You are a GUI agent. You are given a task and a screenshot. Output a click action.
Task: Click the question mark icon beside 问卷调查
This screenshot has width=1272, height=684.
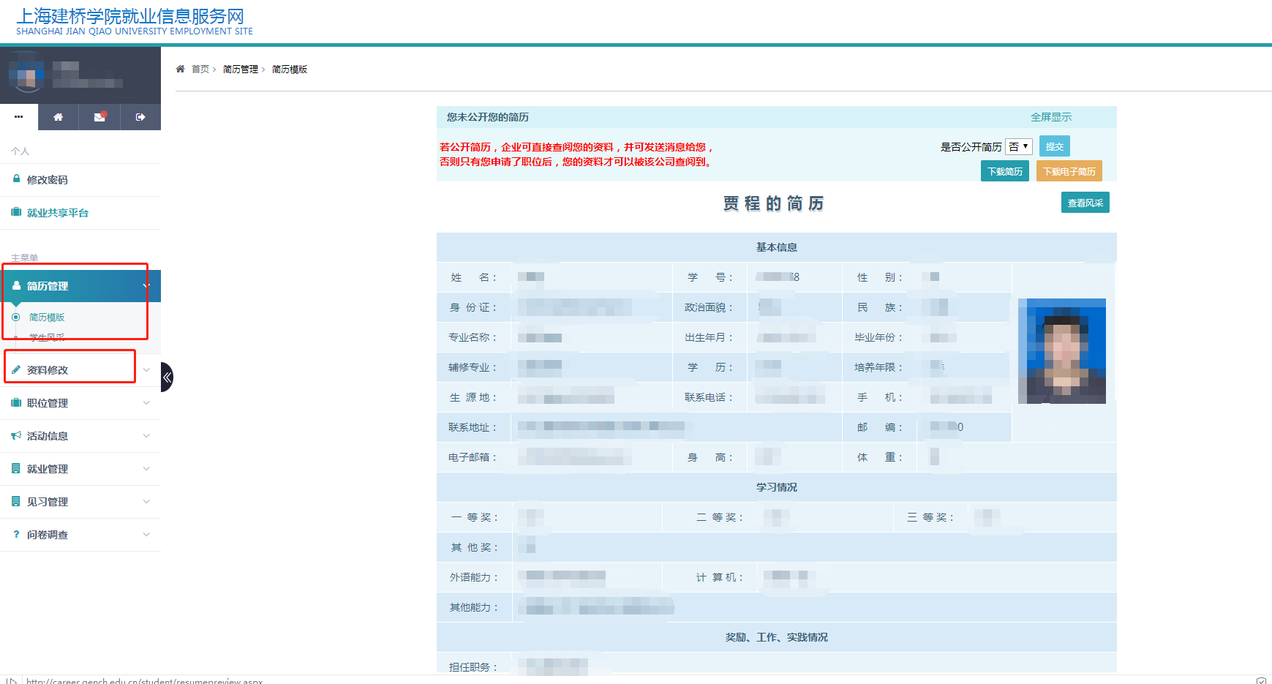(x=16, y=534)
